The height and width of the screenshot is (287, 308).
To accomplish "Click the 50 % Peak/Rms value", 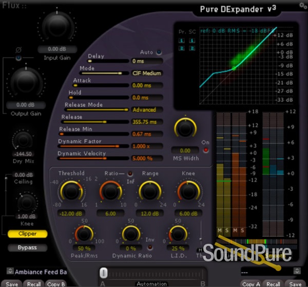I will 84,248.
